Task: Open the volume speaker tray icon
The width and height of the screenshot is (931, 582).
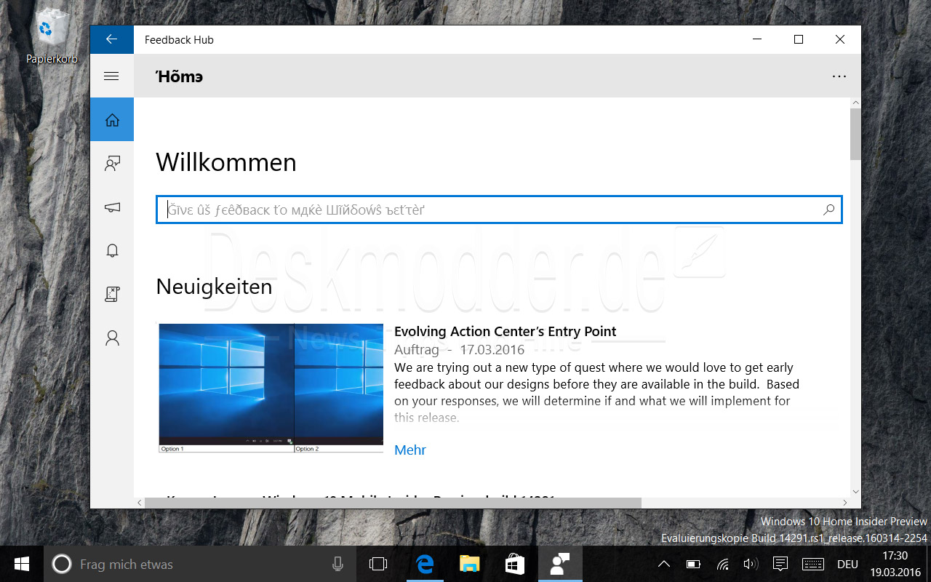Action: (x=751, y=564)
